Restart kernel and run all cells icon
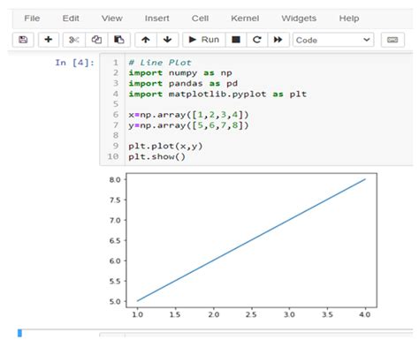 click(278, 40)
